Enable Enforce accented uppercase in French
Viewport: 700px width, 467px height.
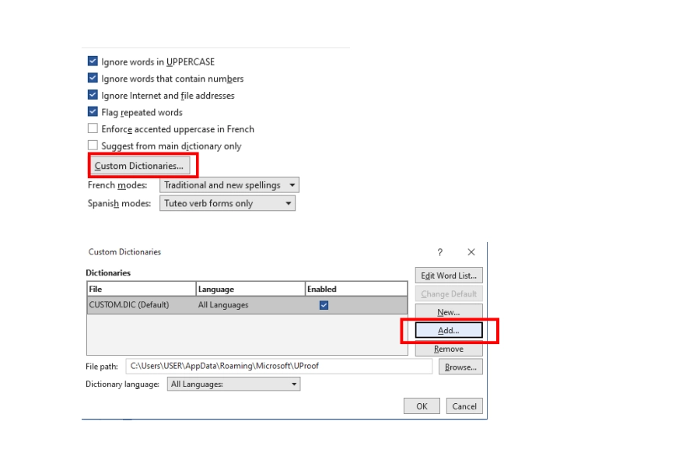[93, 128]
